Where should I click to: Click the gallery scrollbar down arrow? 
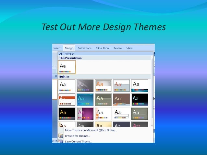tap(152, 126)
